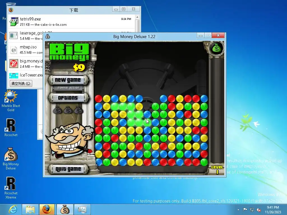Click the IceTower.exe file icon
The height and width of the screenshot is (215, 287).
(x=14, y=76)
